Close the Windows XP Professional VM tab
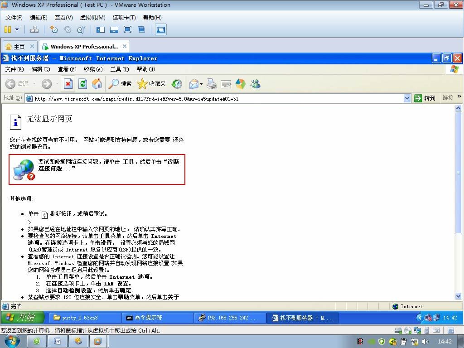Screen dimensions: 464x348 pos(125,47)
